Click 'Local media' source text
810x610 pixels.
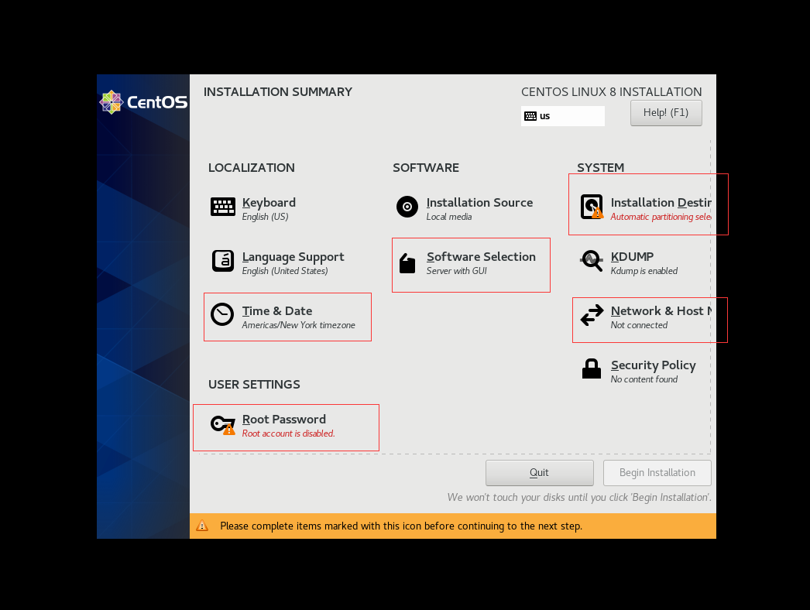(449, 217)
